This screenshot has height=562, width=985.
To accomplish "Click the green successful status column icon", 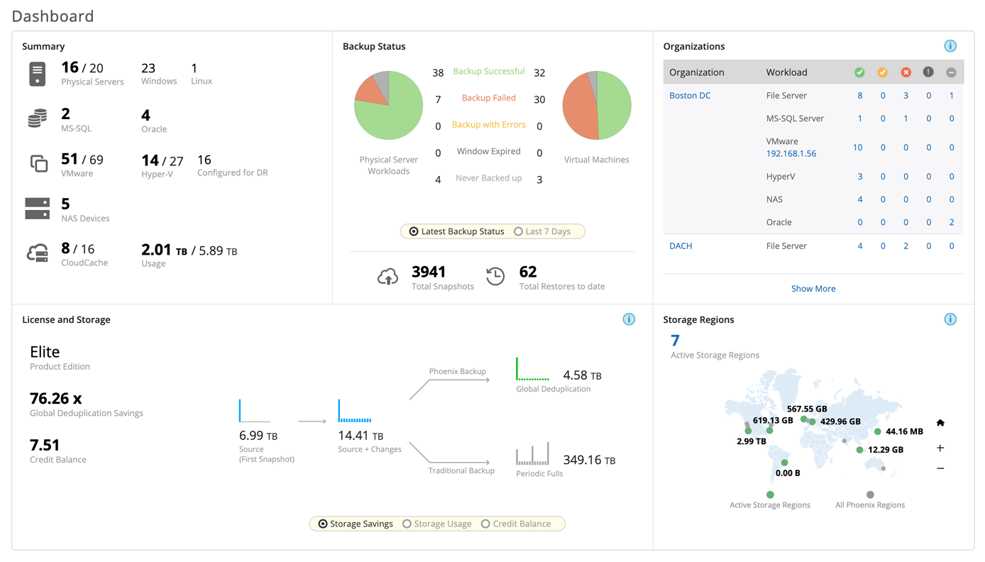I will tap(859, 72).
